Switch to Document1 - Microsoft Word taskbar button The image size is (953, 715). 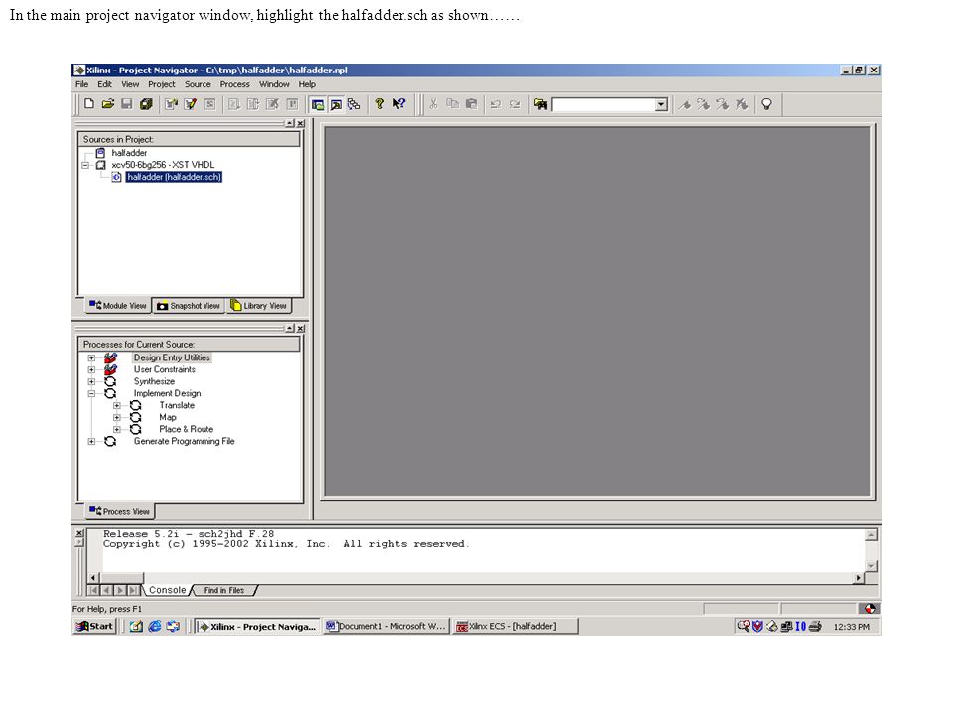[385, 626]
